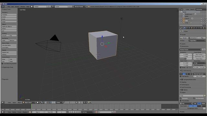Click the Join button
The height and width of the screenshot is (116, 207).
coord(9,31)
